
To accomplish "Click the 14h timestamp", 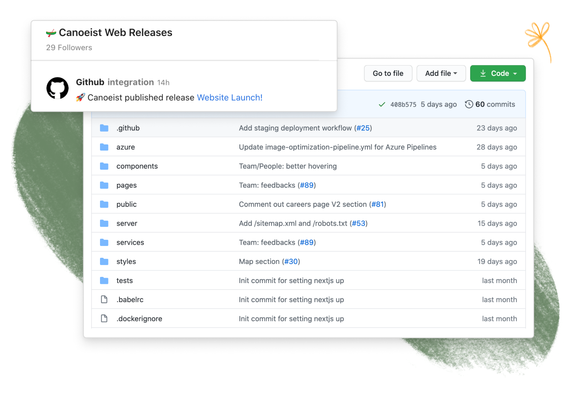I will [163, 83].
